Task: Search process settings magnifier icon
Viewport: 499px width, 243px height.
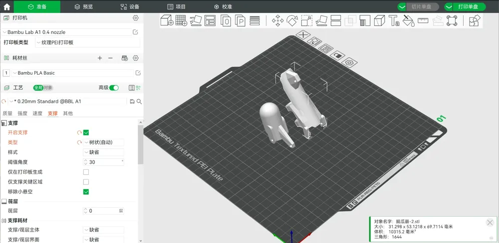Action: pos(139,101)
